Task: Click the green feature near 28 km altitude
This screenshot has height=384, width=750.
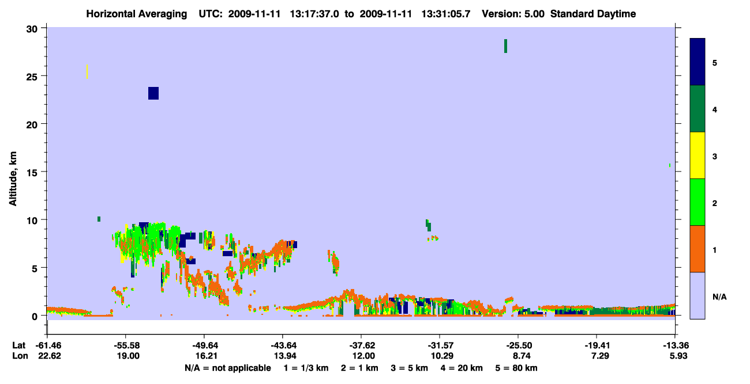Action: coord(505,46)
